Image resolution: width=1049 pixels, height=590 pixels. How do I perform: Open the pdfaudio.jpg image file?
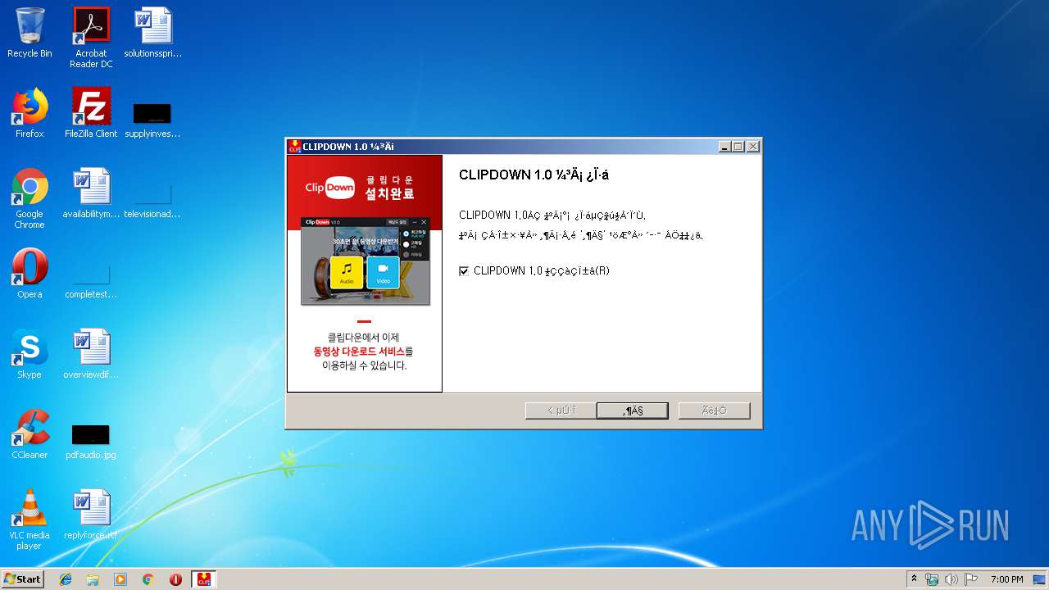click(91, 440)
